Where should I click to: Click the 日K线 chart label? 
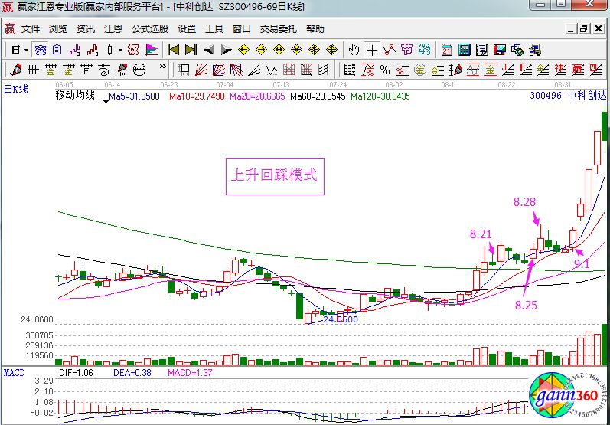coord(15,89)
